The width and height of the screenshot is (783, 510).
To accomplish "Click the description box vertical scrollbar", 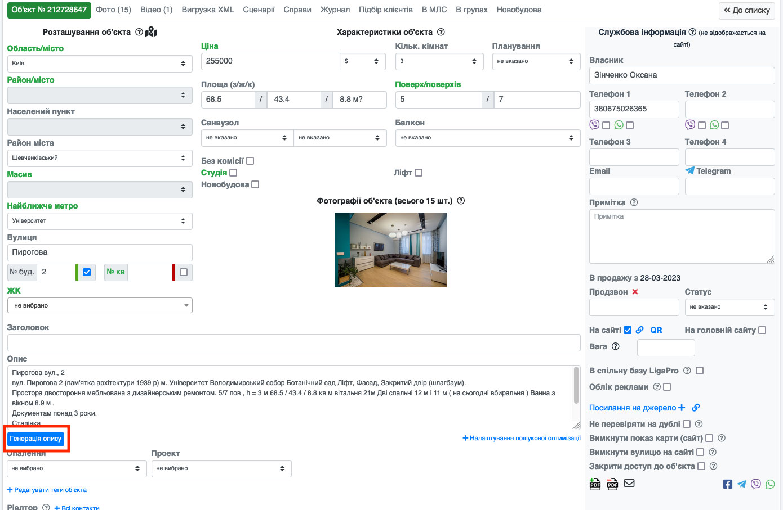I will 576,386.
